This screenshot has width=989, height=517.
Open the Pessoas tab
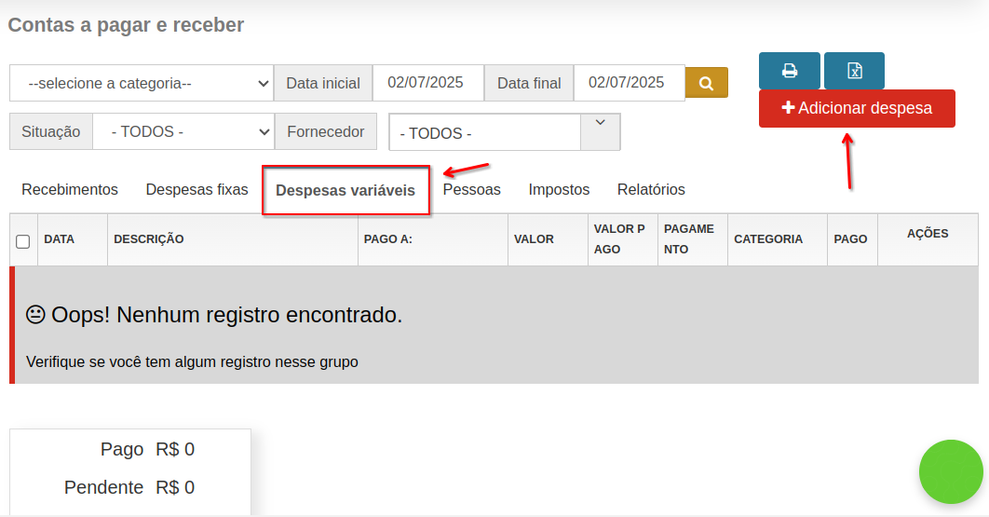tap(472, 189)
